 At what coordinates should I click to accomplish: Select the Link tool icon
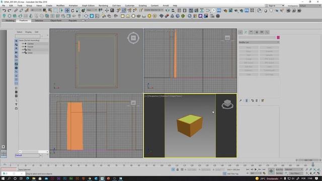tap(16, 11)
